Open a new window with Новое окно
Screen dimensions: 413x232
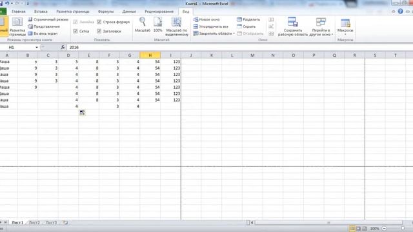(206, 19)
